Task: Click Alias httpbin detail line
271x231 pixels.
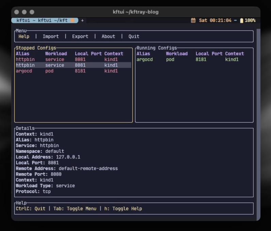Action: click(35, 140)
